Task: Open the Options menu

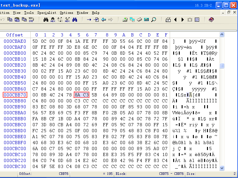Action: (66, 13)
